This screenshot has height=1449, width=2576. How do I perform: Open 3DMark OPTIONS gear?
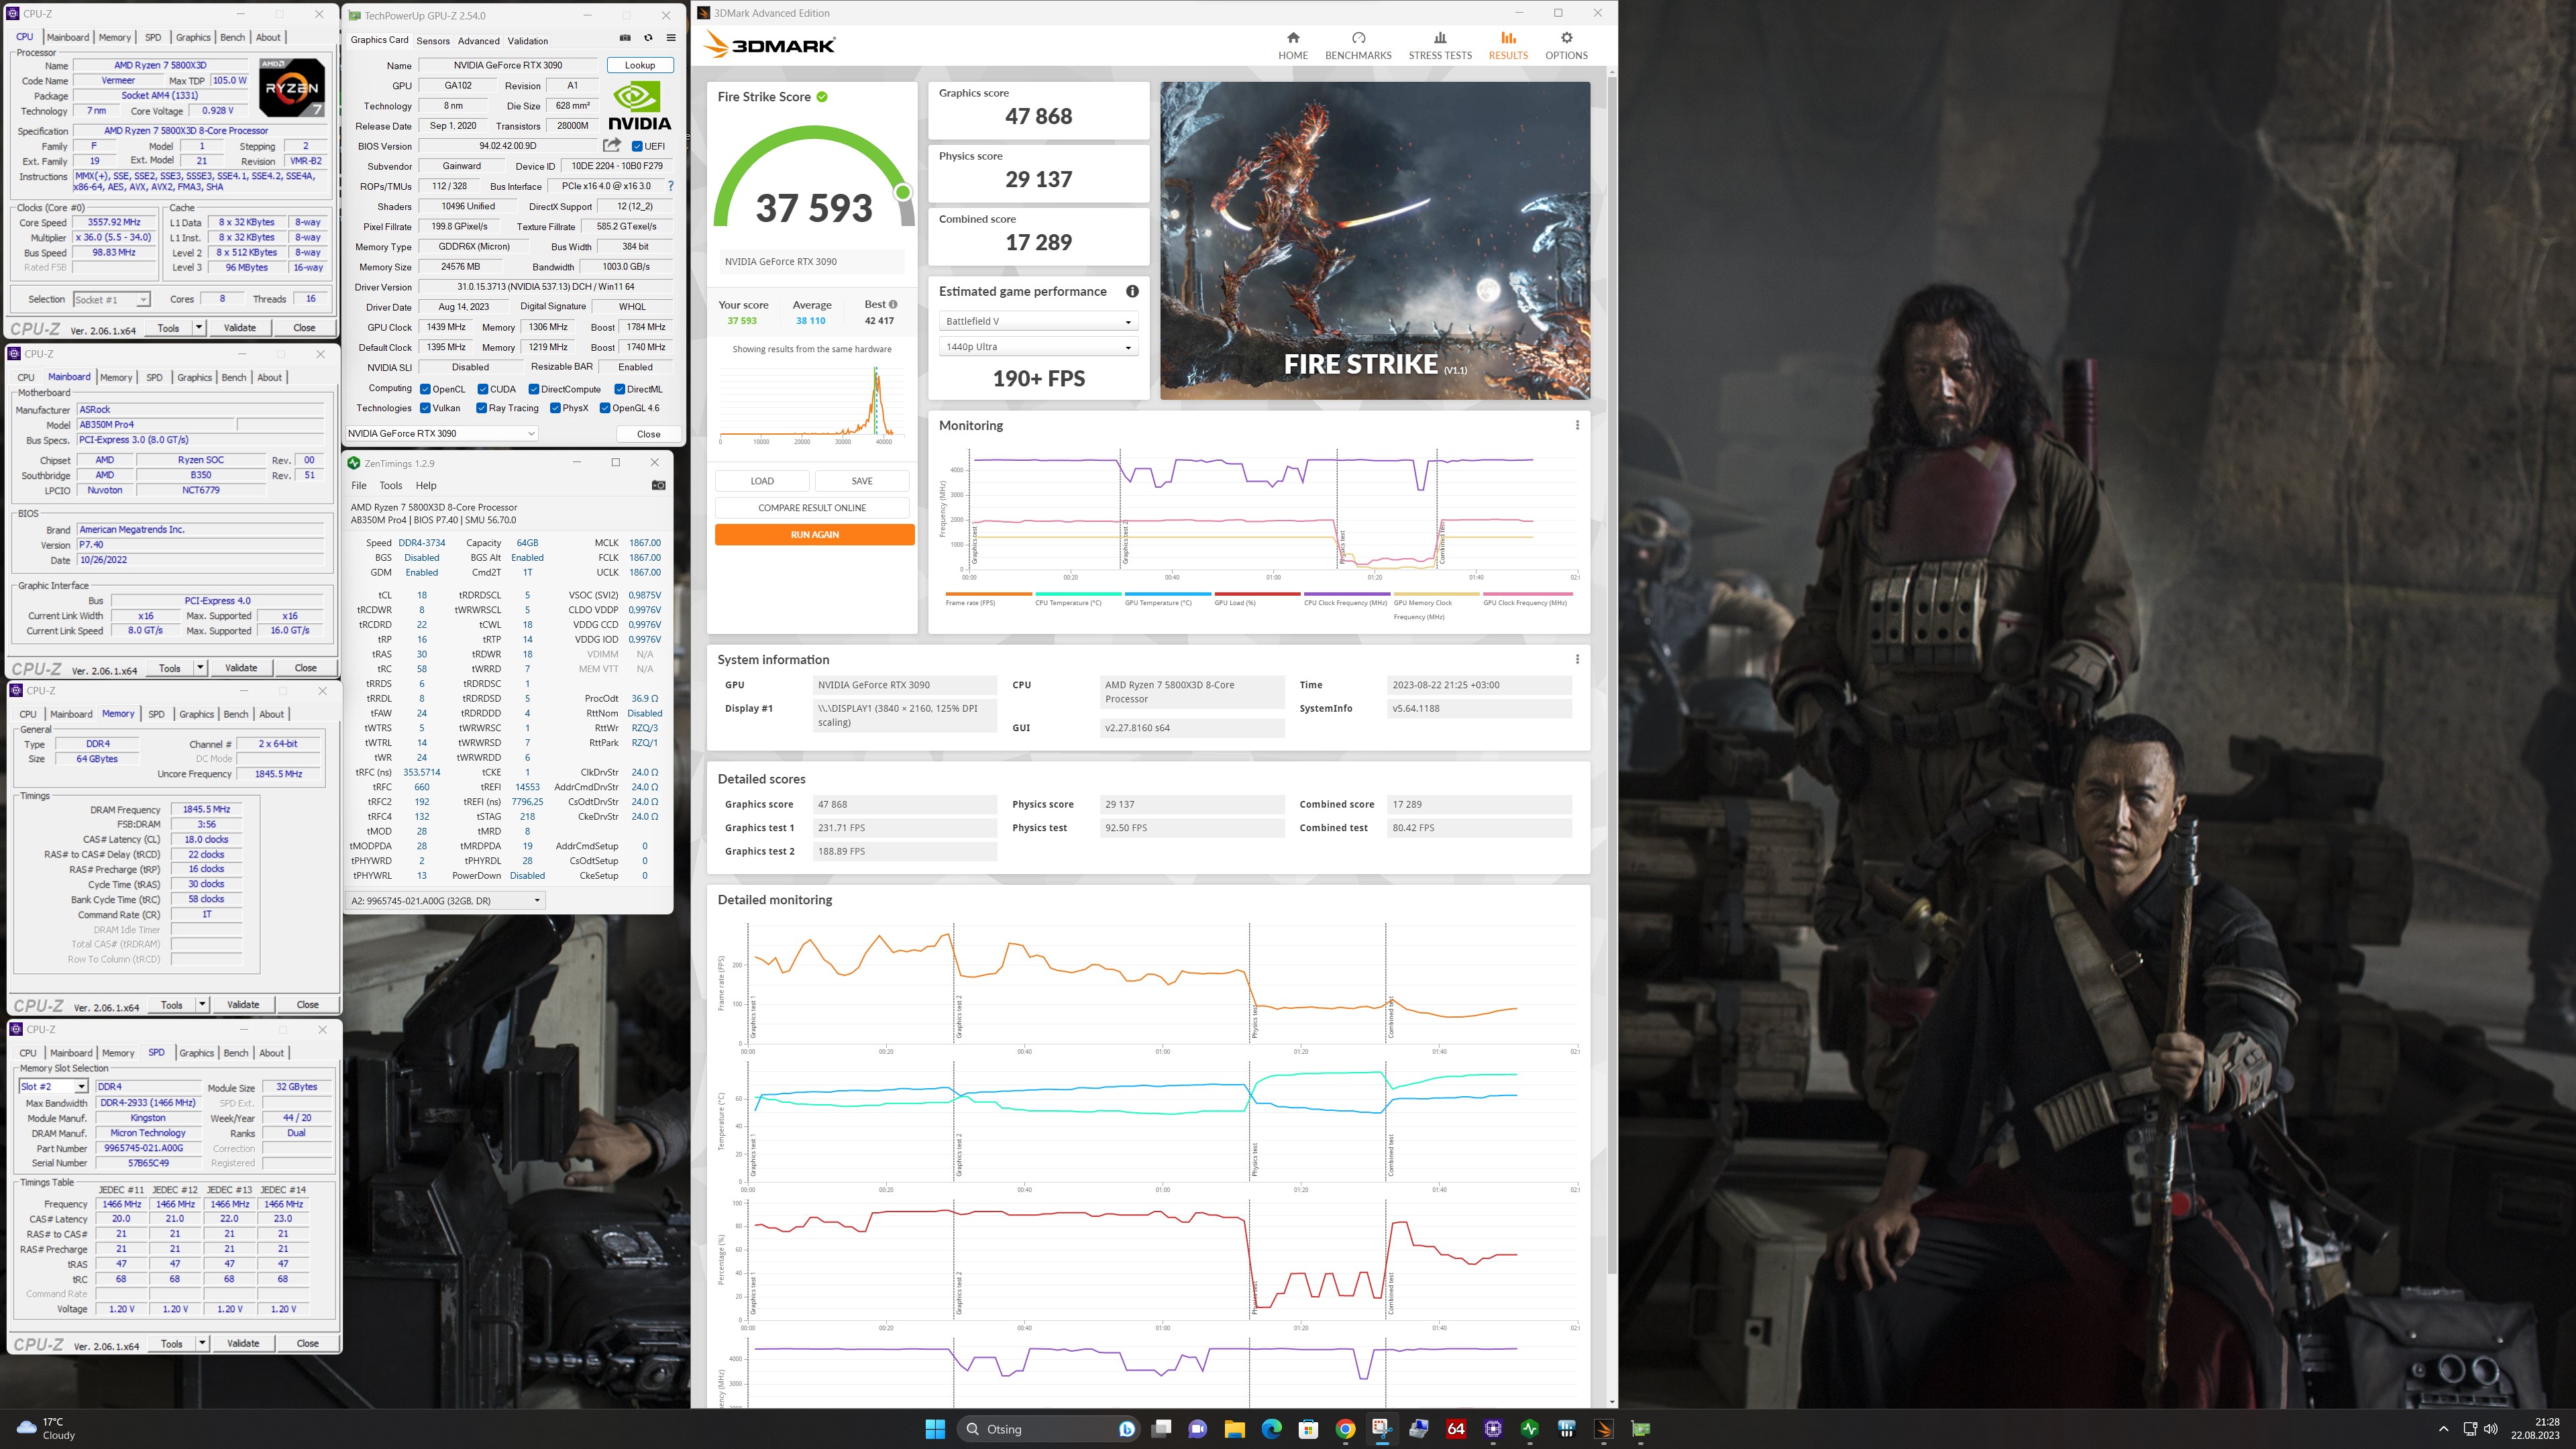pos(1566,46)
